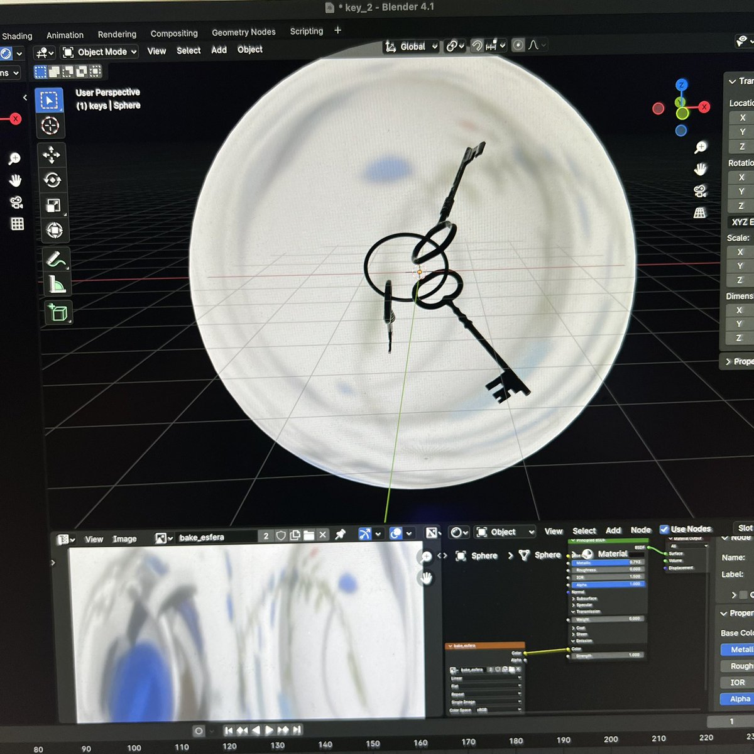The height and width of the screenshot is (754, 754).
Task: Switch to the Animation workspace tab
Action: click(x=65, y=35)
